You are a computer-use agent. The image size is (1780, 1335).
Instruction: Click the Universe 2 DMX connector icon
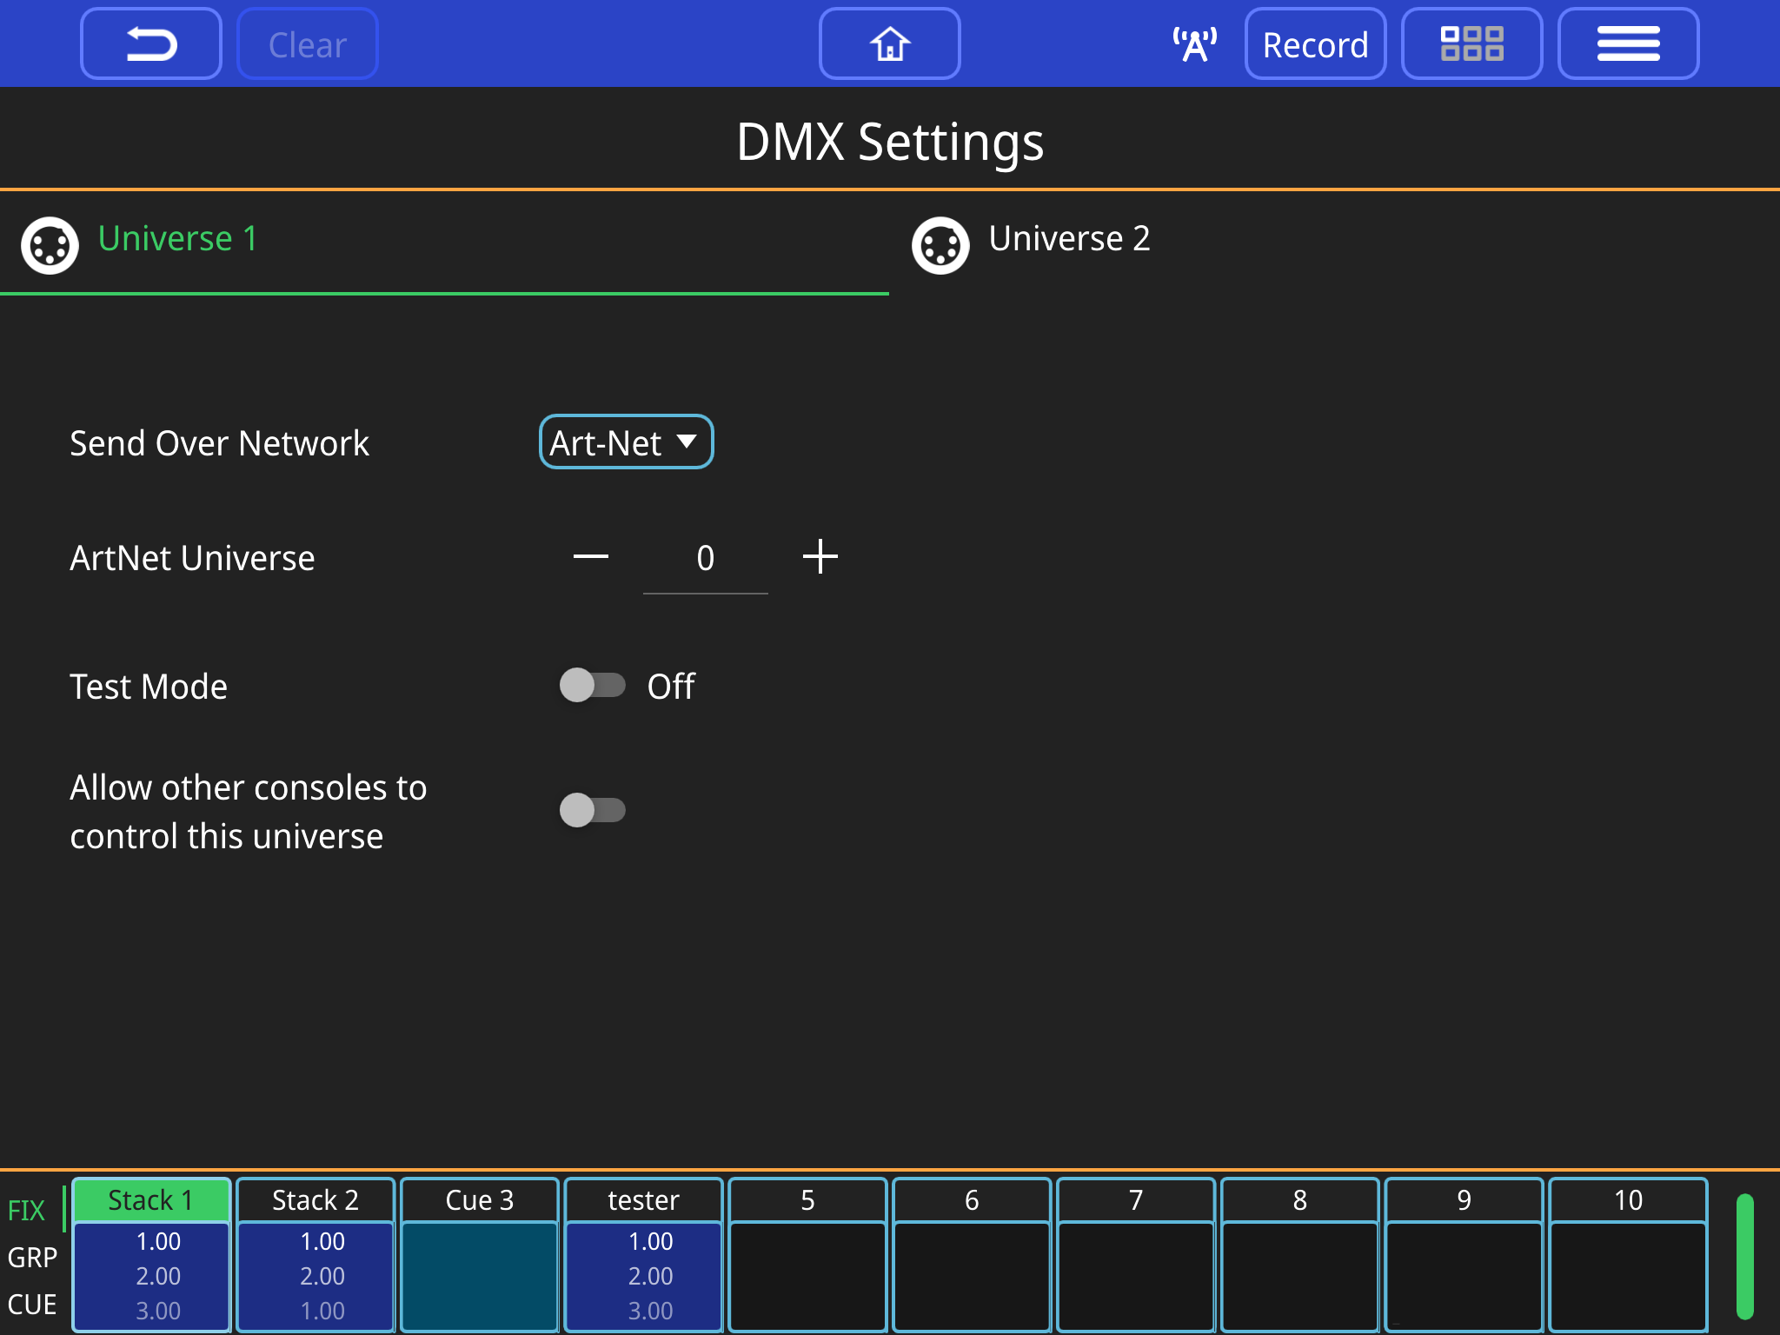(940, 246)
